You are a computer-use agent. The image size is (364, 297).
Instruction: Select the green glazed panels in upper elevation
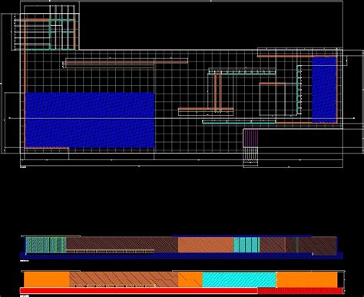point(45,245)
